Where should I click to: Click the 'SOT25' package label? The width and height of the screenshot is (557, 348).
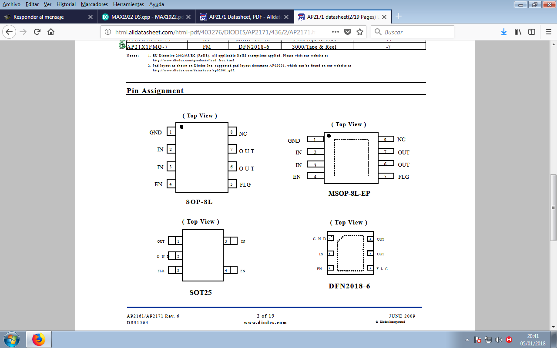click(x=201, y=293)
